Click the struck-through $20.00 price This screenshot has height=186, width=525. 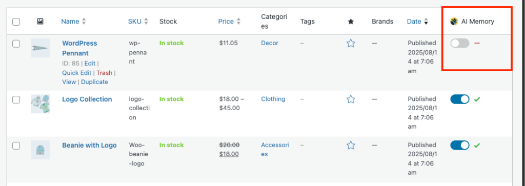pyautogui.click(x=229, y=145)
